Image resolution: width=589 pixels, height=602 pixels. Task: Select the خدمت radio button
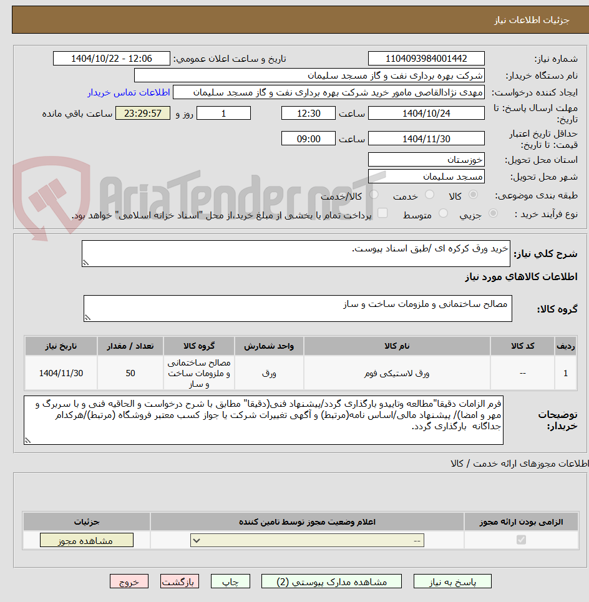click(x=430, y=193)
